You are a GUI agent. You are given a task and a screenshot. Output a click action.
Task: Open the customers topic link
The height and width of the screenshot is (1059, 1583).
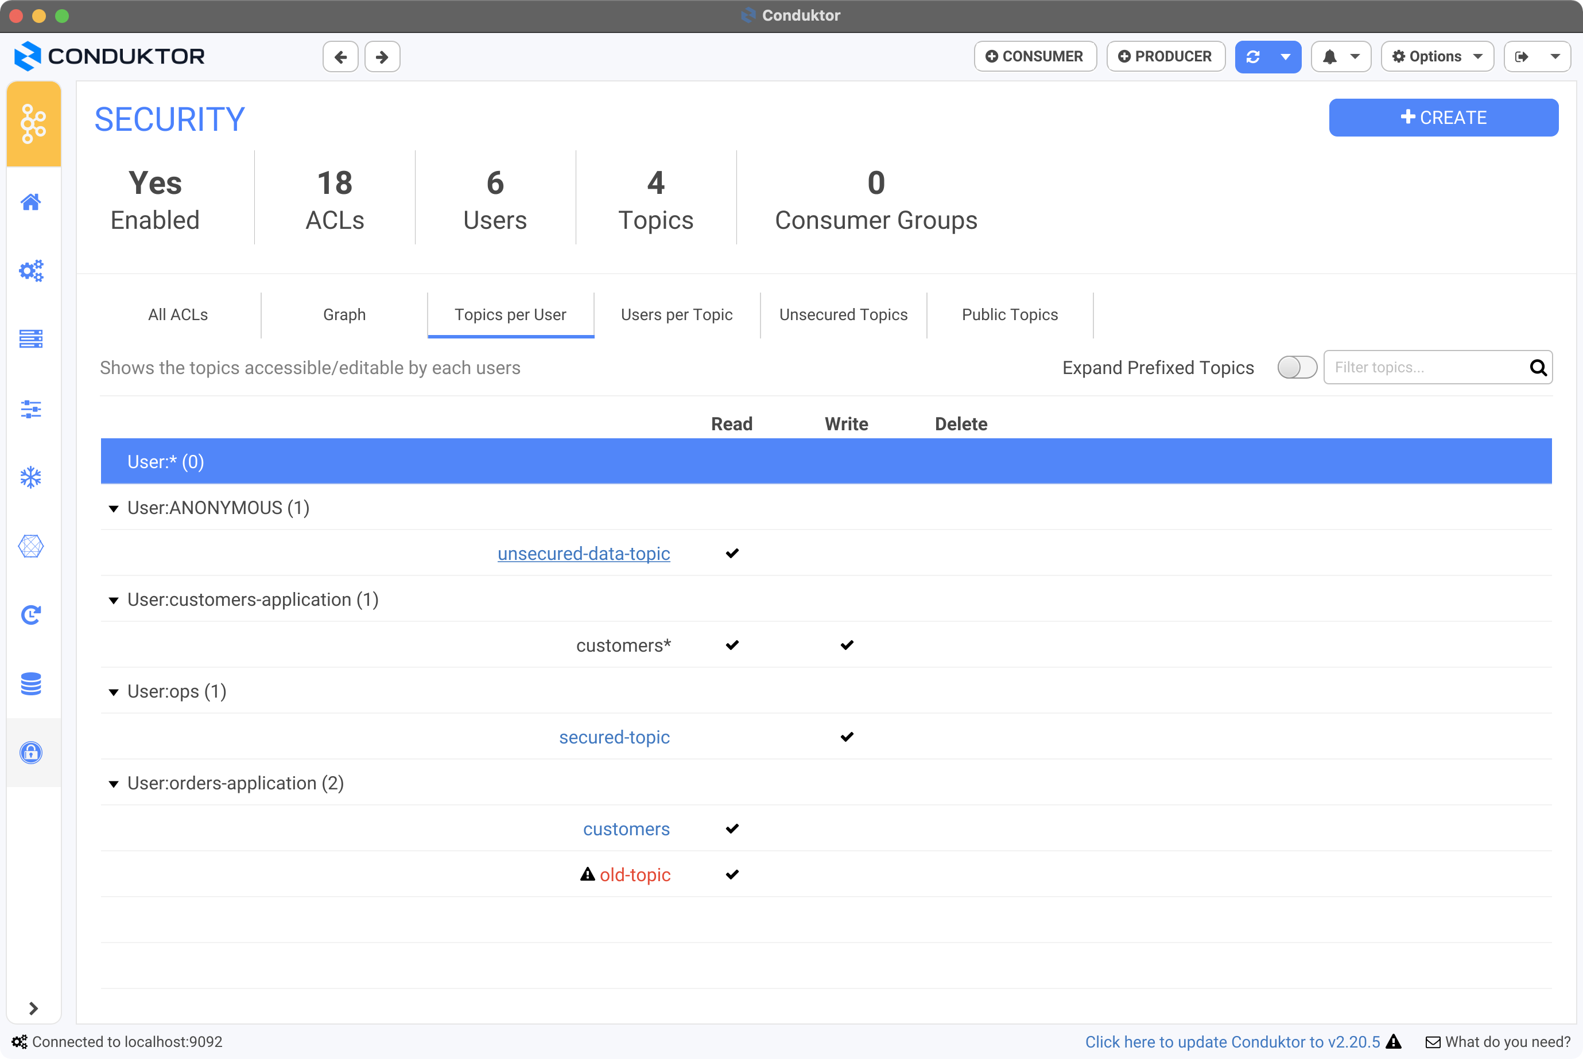[x=626, y=829]
